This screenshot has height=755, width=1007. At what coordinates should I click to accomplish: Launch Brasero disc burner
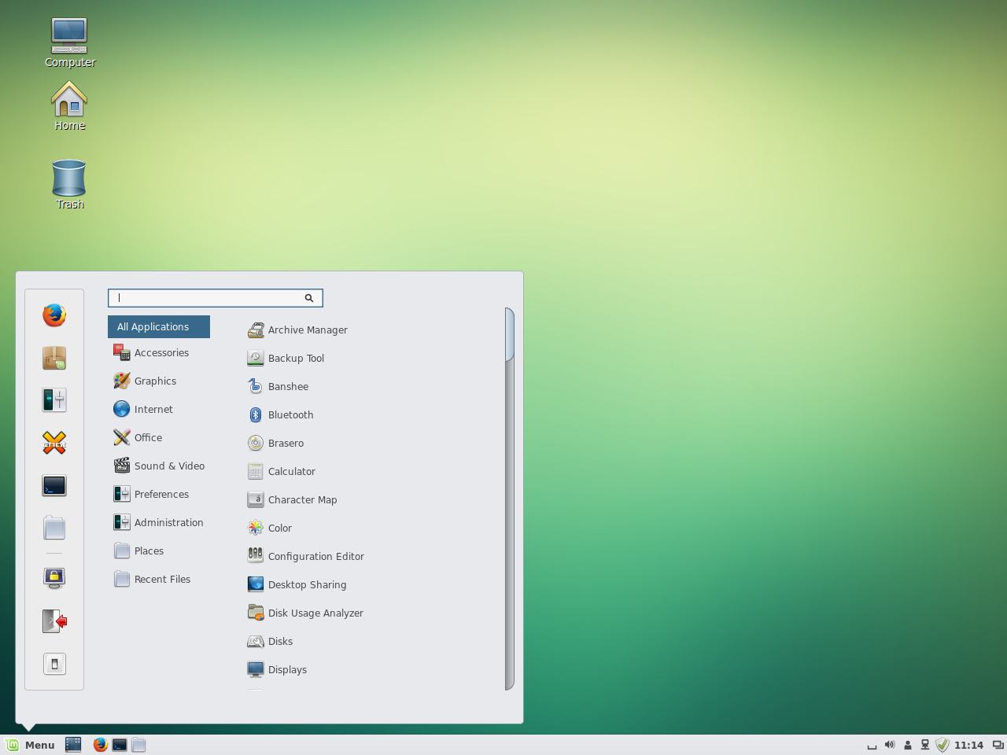tap(275, 444)
